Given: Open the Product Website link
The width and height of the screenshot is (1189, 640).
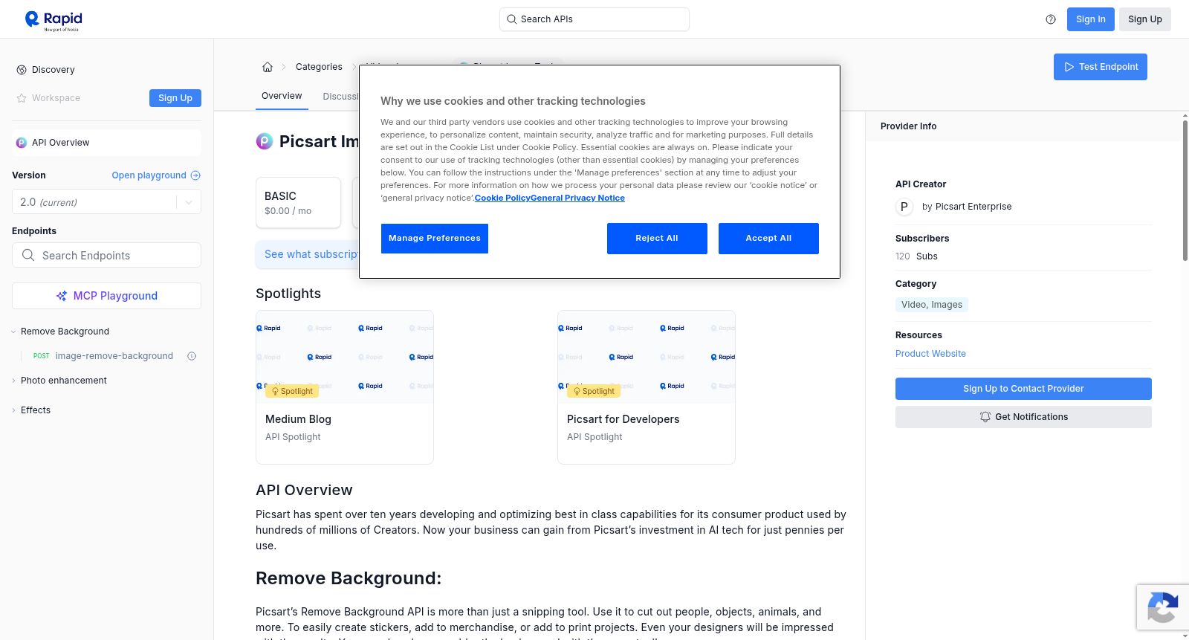Looking at the screenshot, I should pyautogui.click(x=930, y=354).
